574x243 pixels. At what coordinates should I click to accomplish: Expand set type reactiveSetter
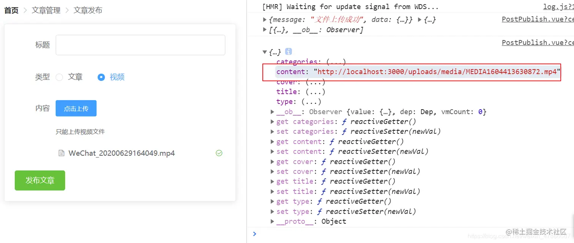coord(273,212)
